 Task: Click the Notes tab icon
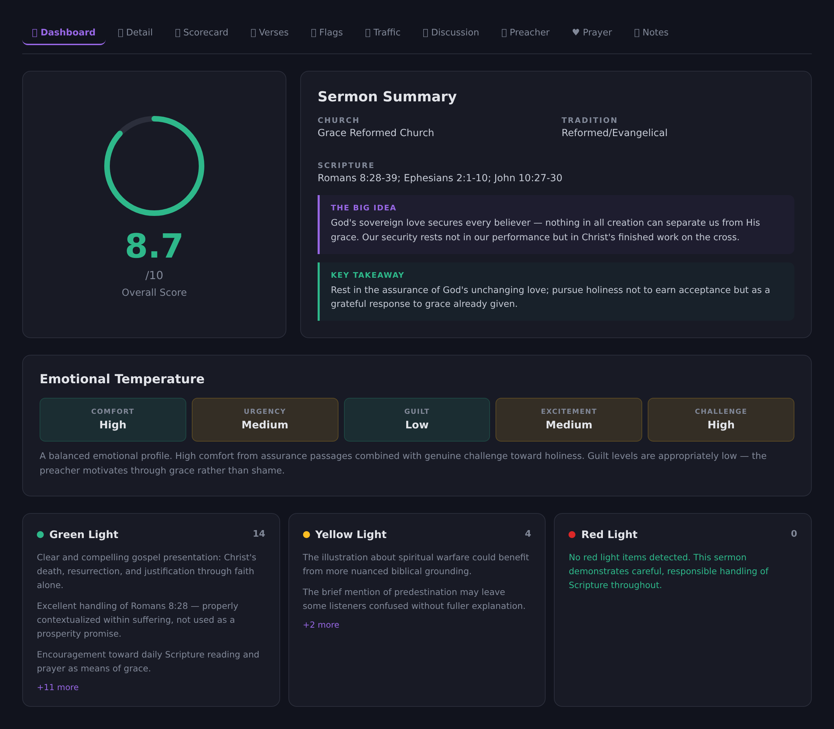(x=637, y=33)
